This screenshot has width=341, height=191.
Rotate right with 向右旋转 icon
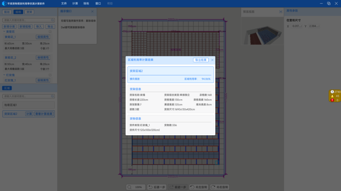[x=213, y=187]
